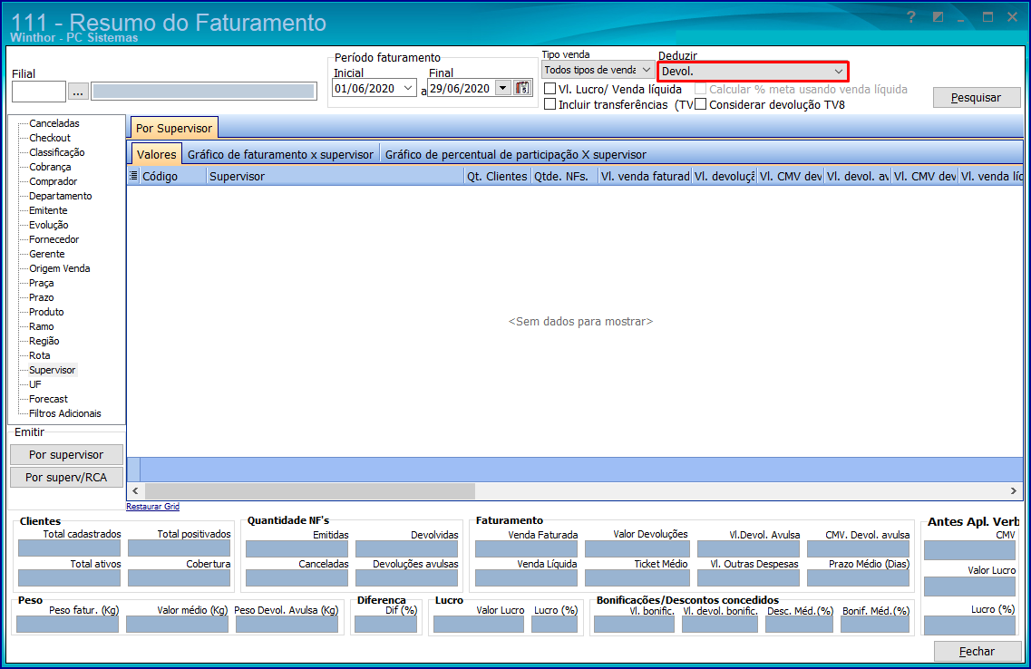Image resolution: width=1031 pixels, height=669 pixels.
Task: Click the Emitidas value field
Action: (297, 548)
